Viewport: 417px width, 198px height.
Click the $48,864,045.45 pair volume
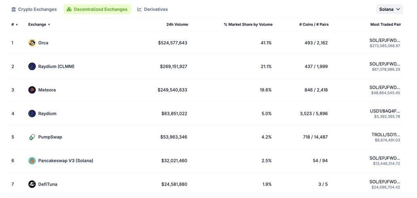point(385,93)
